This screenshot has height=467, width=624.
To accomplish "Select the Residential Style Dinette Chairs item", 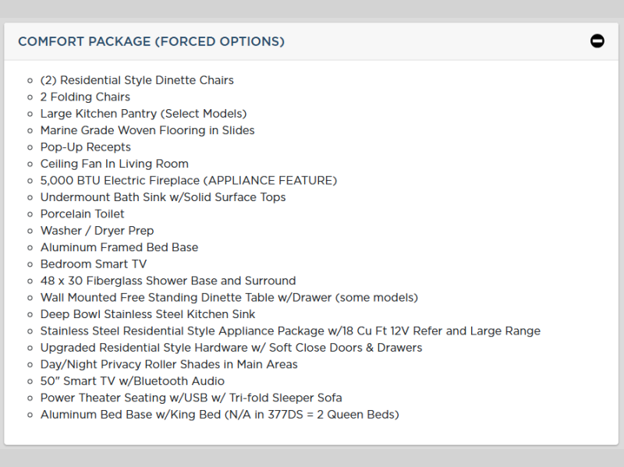I will click(136, 80).
